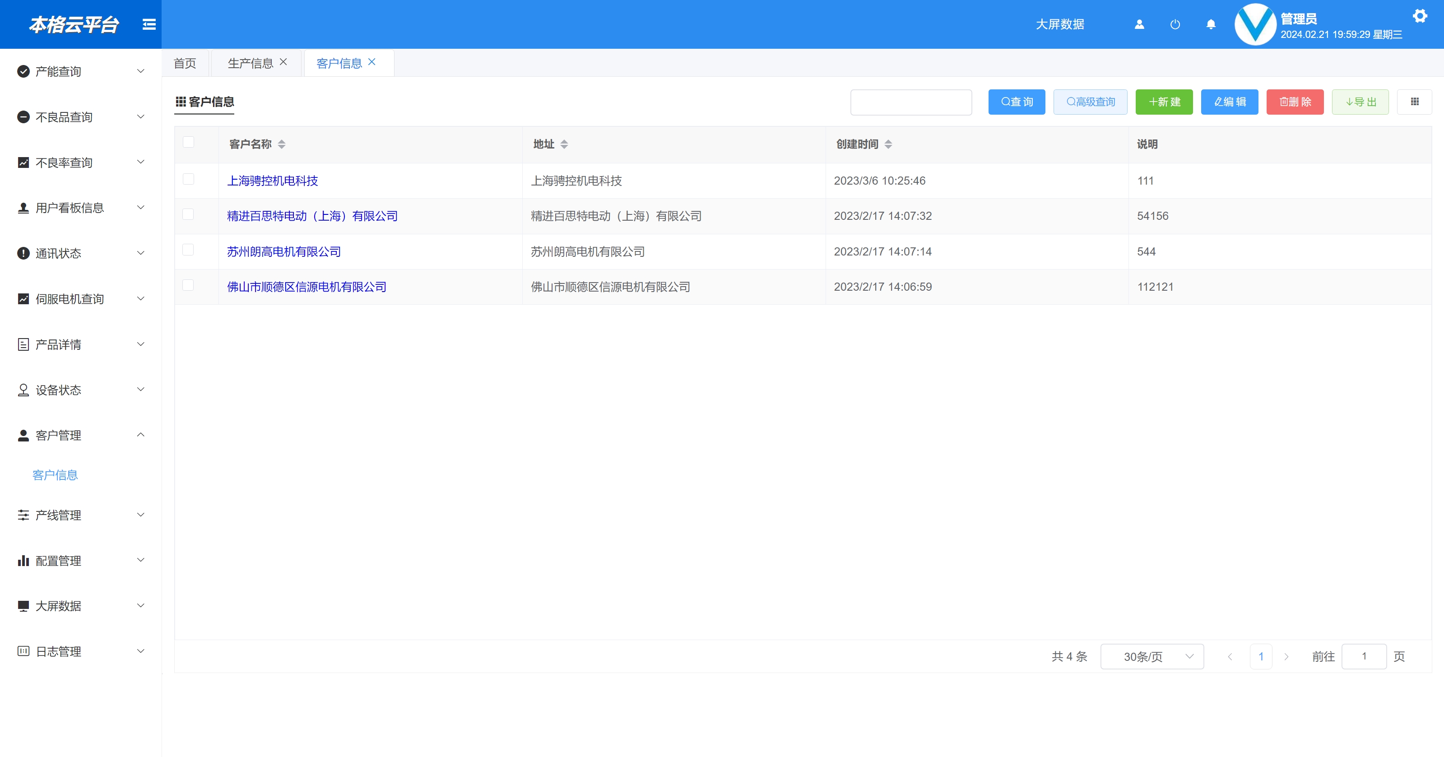The height and width of the screenshot is (757, 1444).
Task: Open the 30条/页 page size dropdown
Action: click(x=1152, y=656)
